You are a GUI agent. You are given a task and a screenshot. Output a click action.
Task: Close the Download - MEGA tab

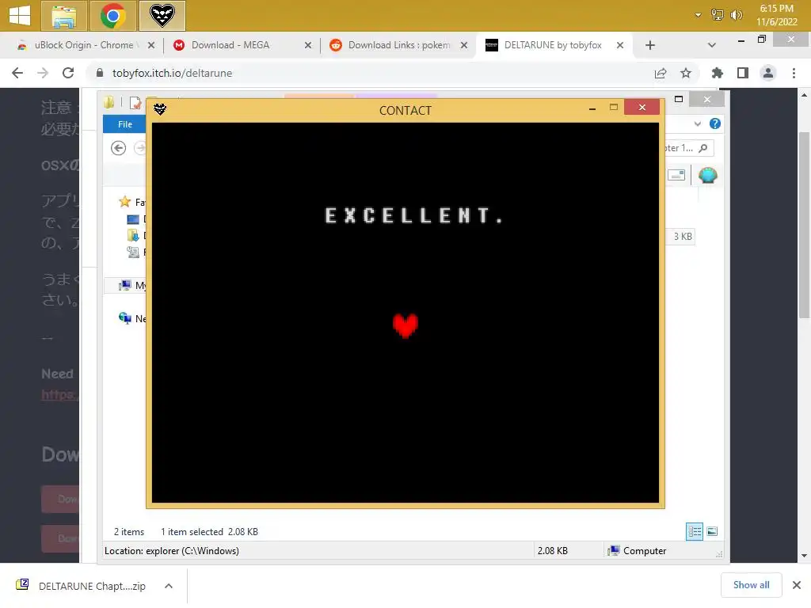[x=308, y=45]
